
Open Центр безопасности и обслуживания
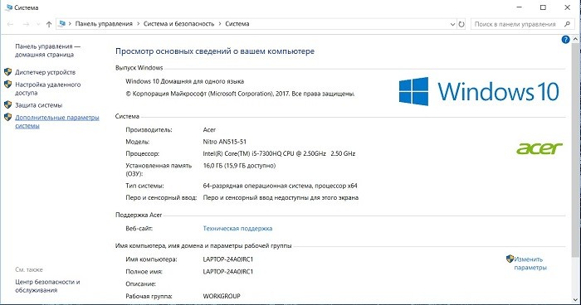point(47,286)
